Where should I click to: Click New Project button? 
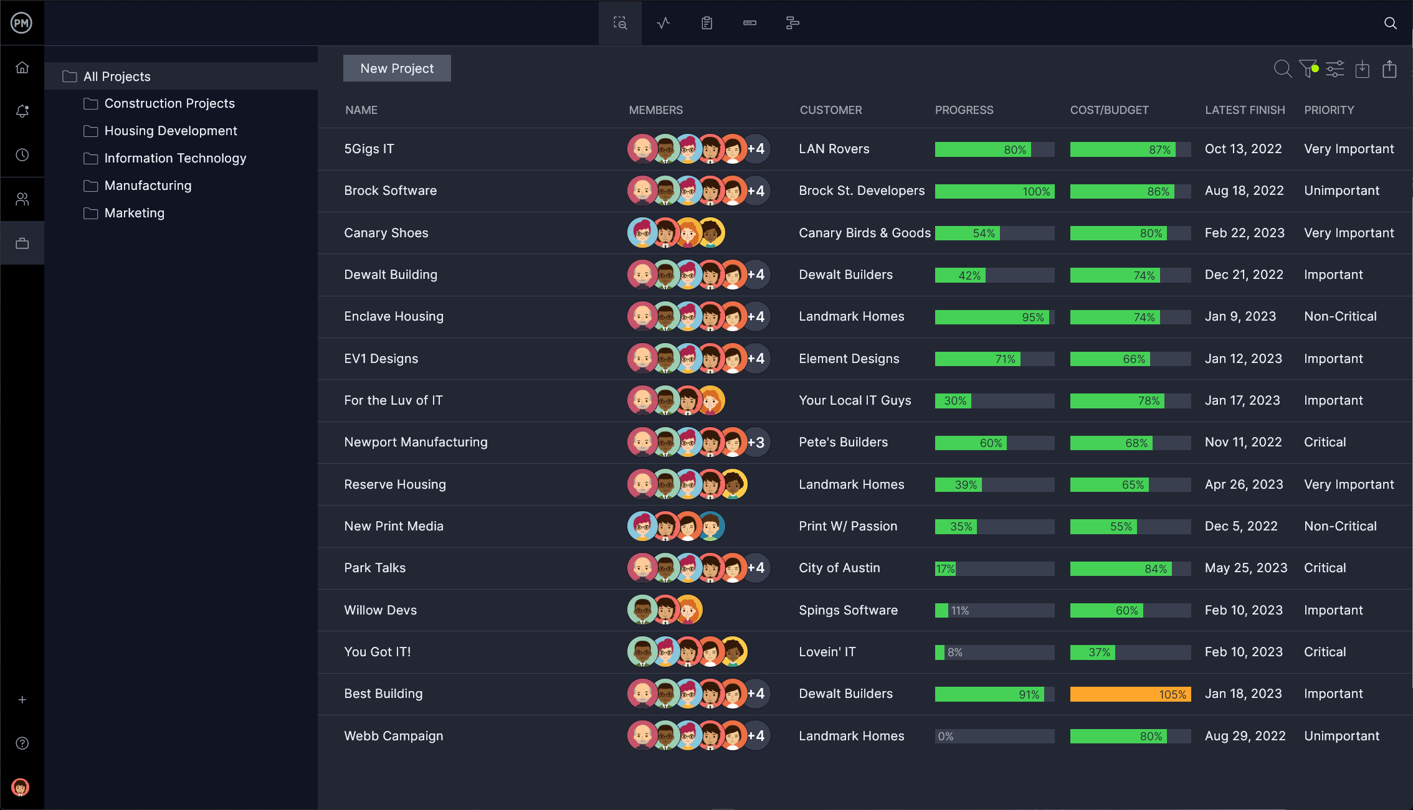pos(397,68)
